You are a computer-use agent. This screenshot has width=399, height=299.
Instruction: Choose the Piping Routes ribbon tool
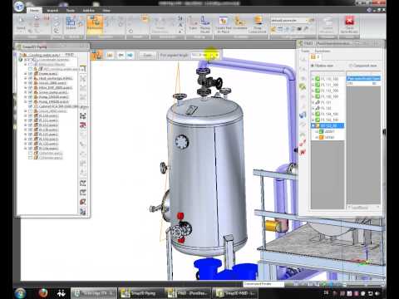[205, 24]
